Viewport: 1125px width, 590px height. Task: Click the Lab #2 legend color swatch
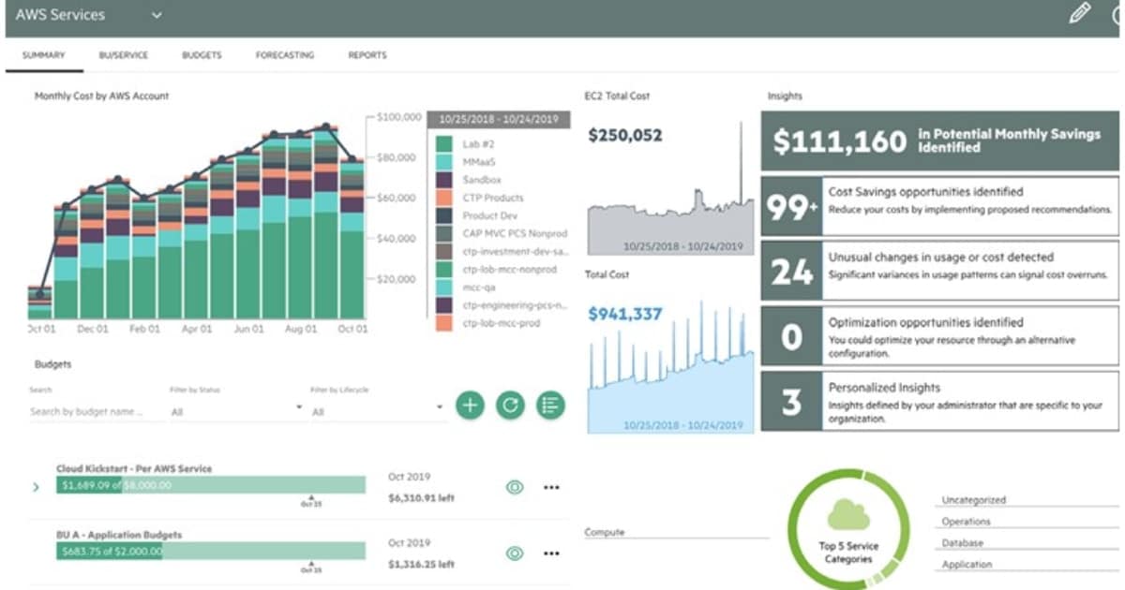tap(444, 144)
